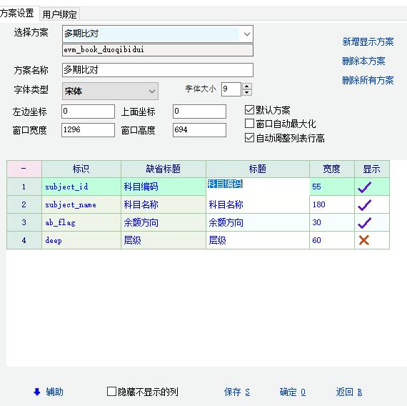Click 余额方向 in 缺省标题 column
This screenshot has width=407, height=406.
(x=164, y=222)
